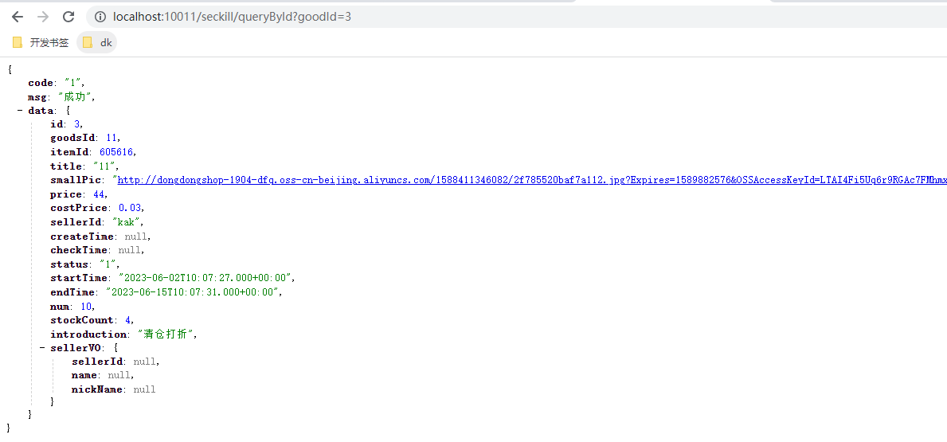Image resolution: width=947 pixels, height=442 pixels.
Task: Select the msg value "成功"
Action: [76, 97]
